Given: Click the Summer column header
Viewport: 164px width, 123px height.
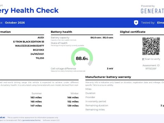Looking at the screenshot, I should pos(37,93).
